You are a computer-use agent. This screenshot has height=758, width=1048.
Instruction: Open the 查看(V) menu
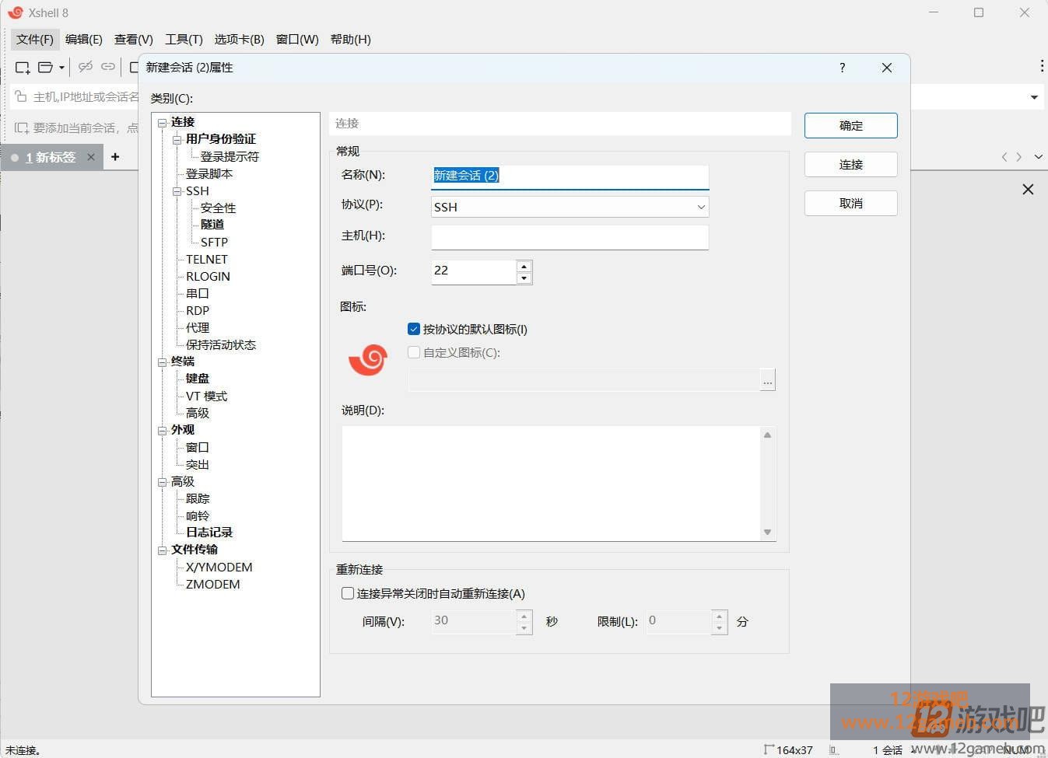click(134, 39)
